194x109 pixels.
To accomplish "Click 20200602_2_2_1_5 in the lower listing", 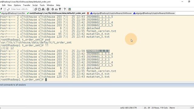I will 100,65.
